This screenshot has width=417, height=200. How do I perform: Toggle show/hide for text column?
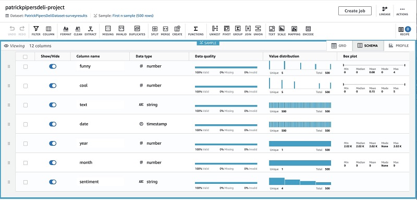(x=53, y=105)
